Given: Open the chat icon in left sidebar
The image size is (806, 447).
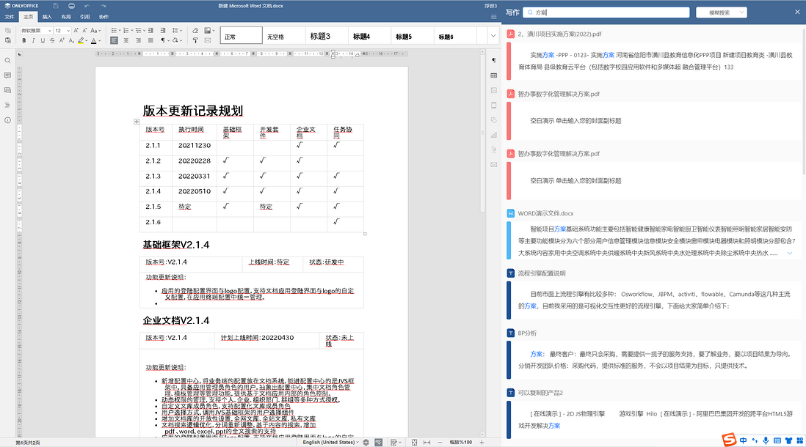Looking at the screenshot, I should pyautogui.click(x=8, y=90).
